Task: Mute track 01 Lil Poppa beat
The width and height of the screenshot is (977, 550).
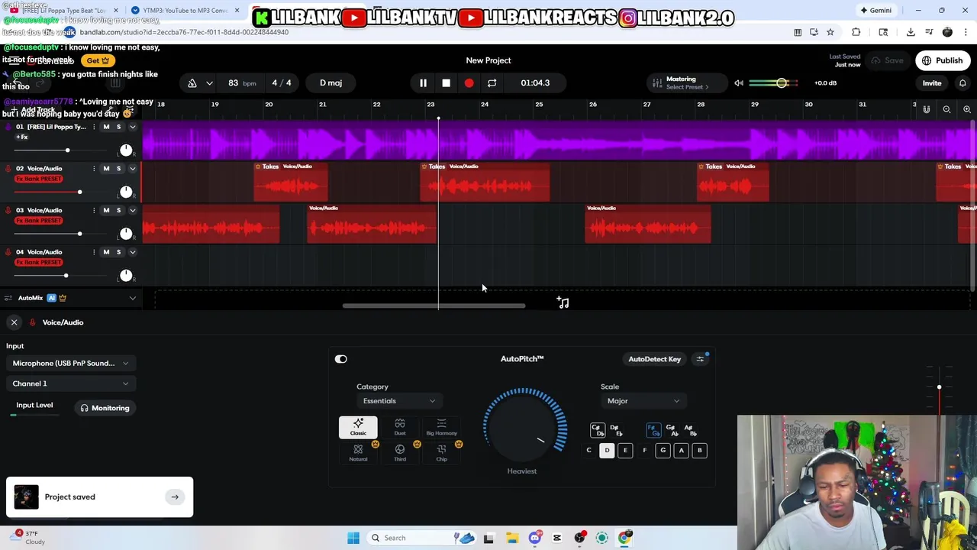Action: 106,127
